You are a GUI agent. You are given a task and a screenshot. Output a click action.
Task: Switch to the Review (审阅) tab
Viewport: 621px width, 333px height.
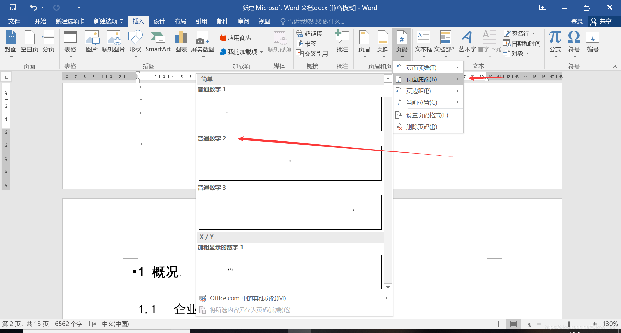pyautogui.click(x=244, y=21)
